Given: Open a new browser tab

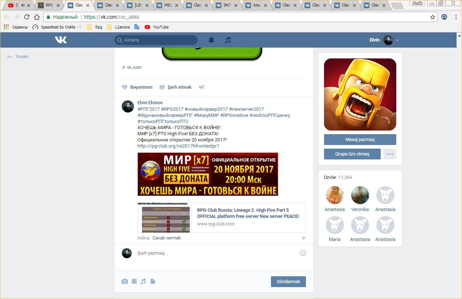Looking at the screenshot, I should [397, 5].
